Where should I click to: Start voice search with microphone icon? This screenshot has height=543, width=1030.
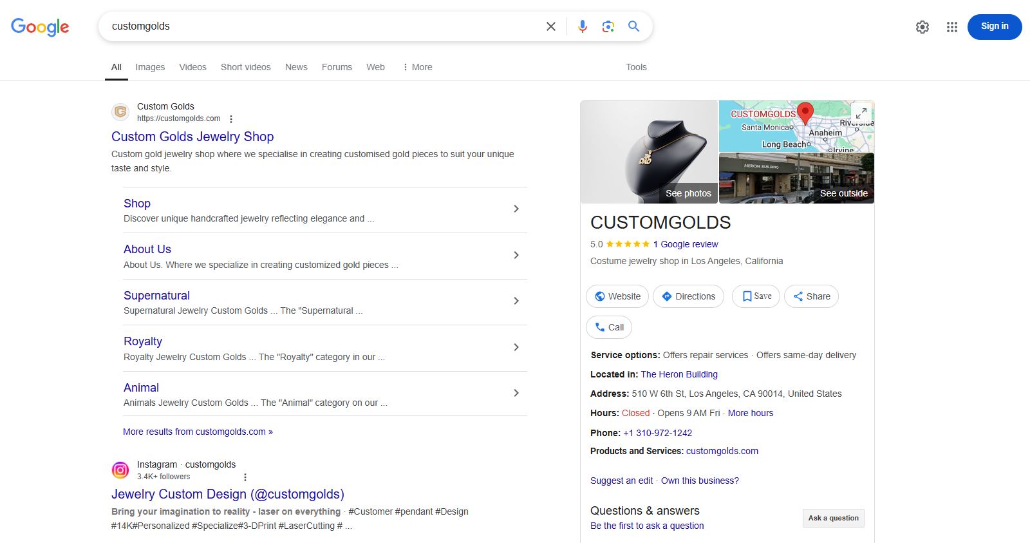(583, 26)
